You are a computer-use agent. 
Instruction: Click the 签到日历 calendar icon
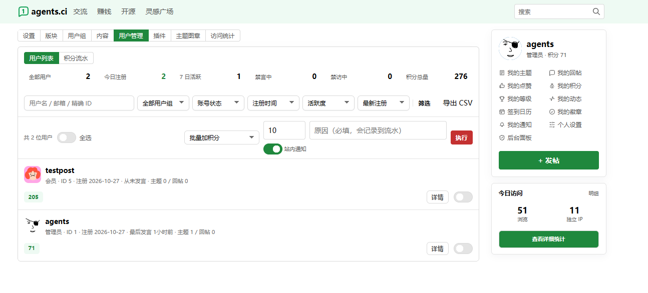pyautogui.click(x=502, y=112)
